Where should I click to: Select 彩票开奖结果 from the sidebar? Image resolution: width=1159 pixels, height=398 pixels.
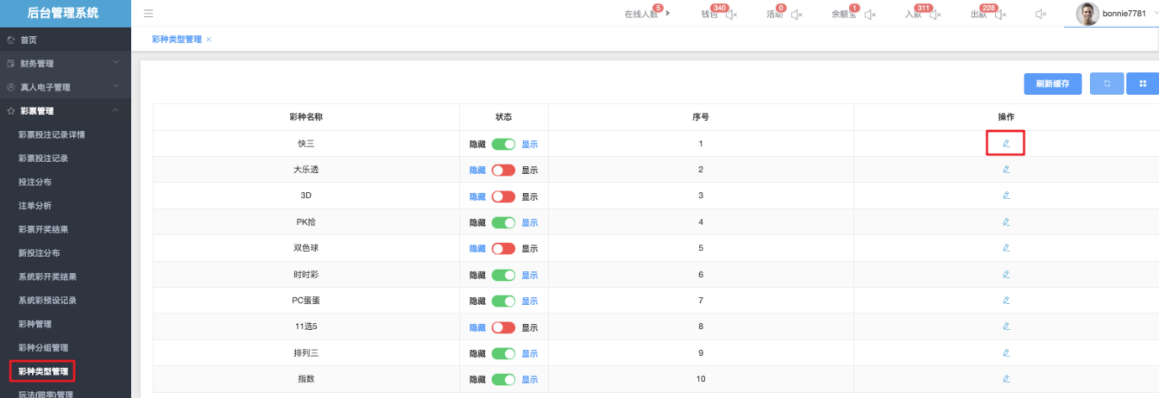coord(44,229)
